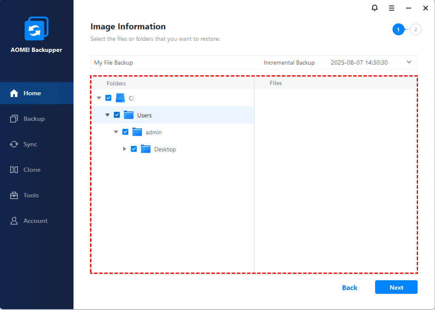Expand the Desktop folder tree arrow

tap(124, 149)
